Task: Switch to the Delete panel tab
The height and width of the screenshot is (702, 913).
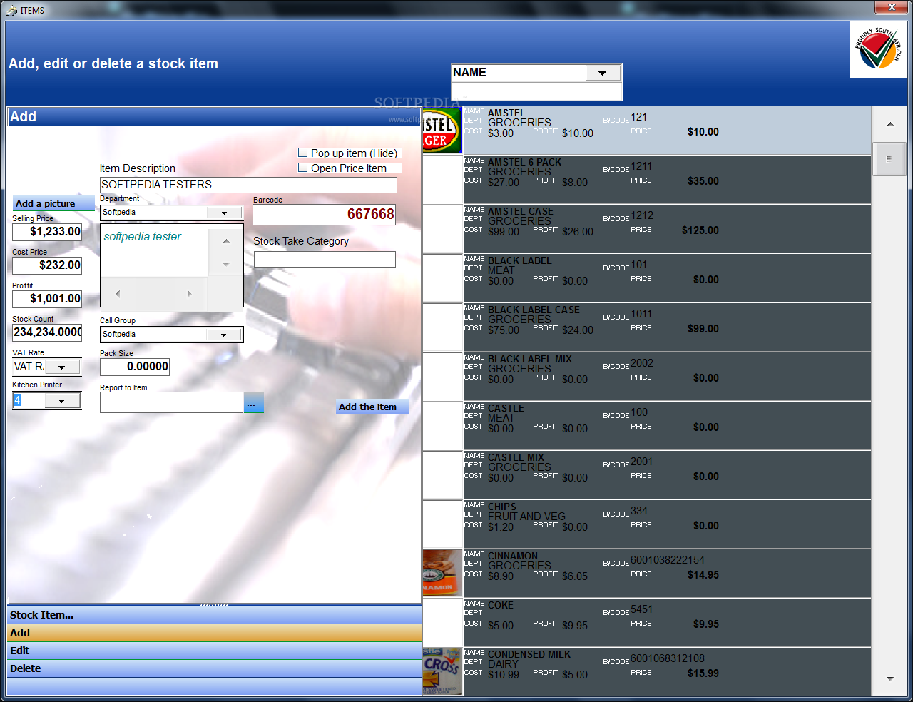Action: [214, 668]
